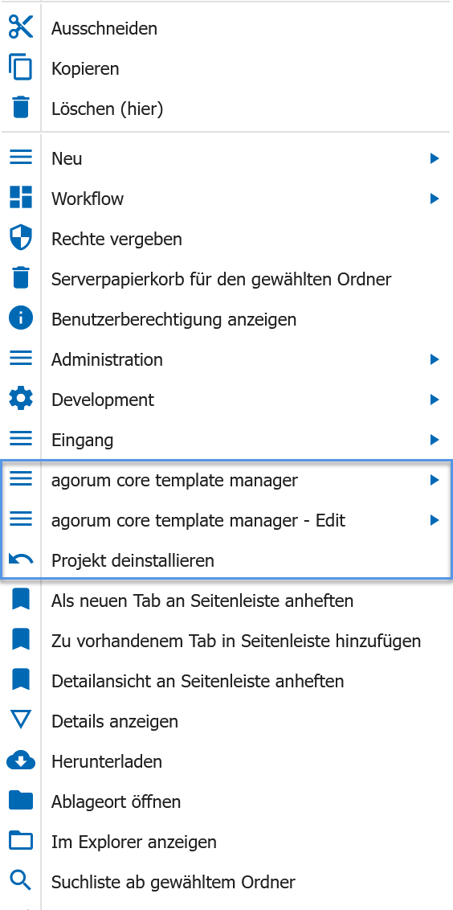
Task: Click the scissors icon for Ausschneiden
Action: (21, 27)
